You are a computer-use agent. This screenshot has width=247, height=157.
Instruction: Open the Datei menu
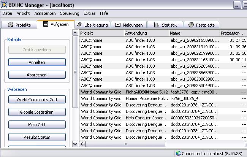pos(7,13)
